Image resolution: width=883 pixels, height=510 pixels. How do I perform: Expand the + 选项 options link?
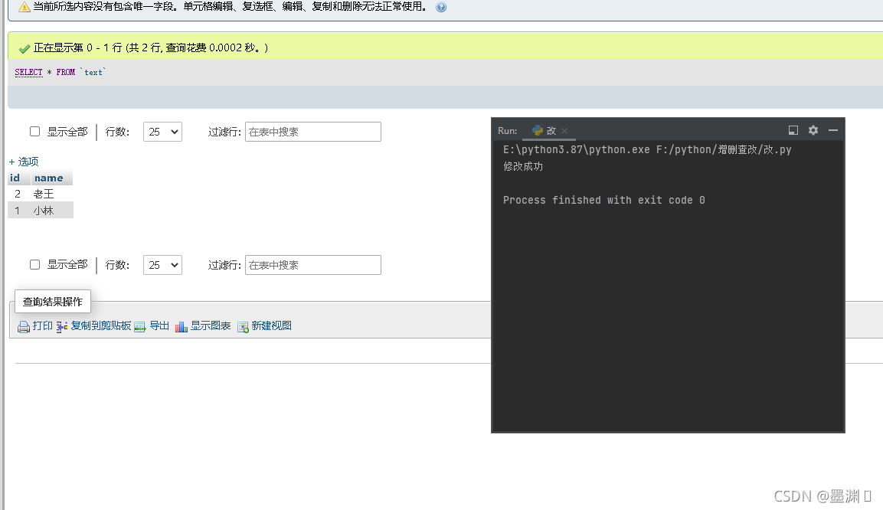tap(24, 162)
